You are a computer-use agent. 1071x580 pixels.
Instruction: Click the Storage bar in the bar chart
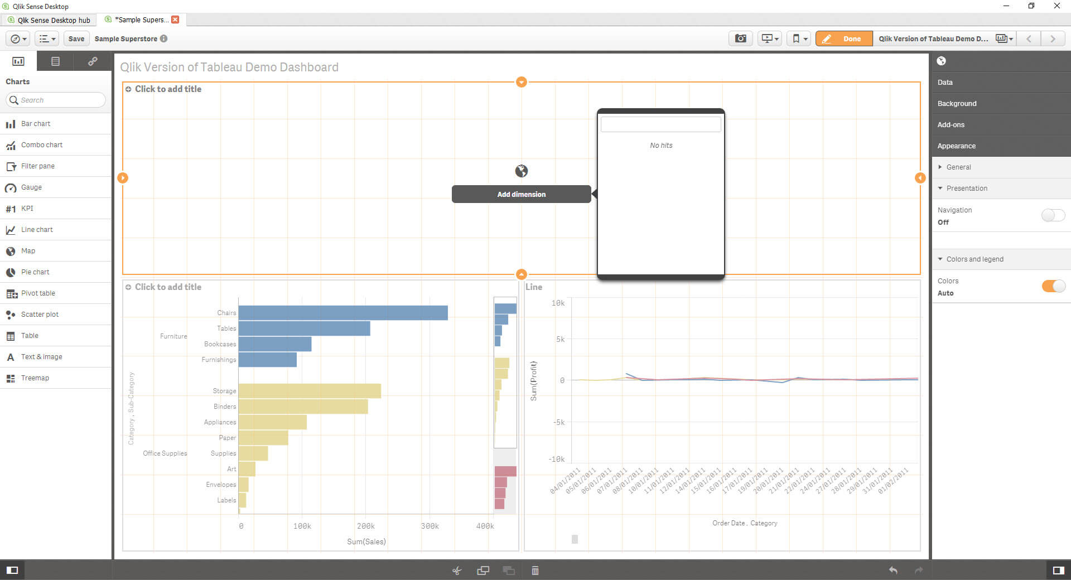310,391
